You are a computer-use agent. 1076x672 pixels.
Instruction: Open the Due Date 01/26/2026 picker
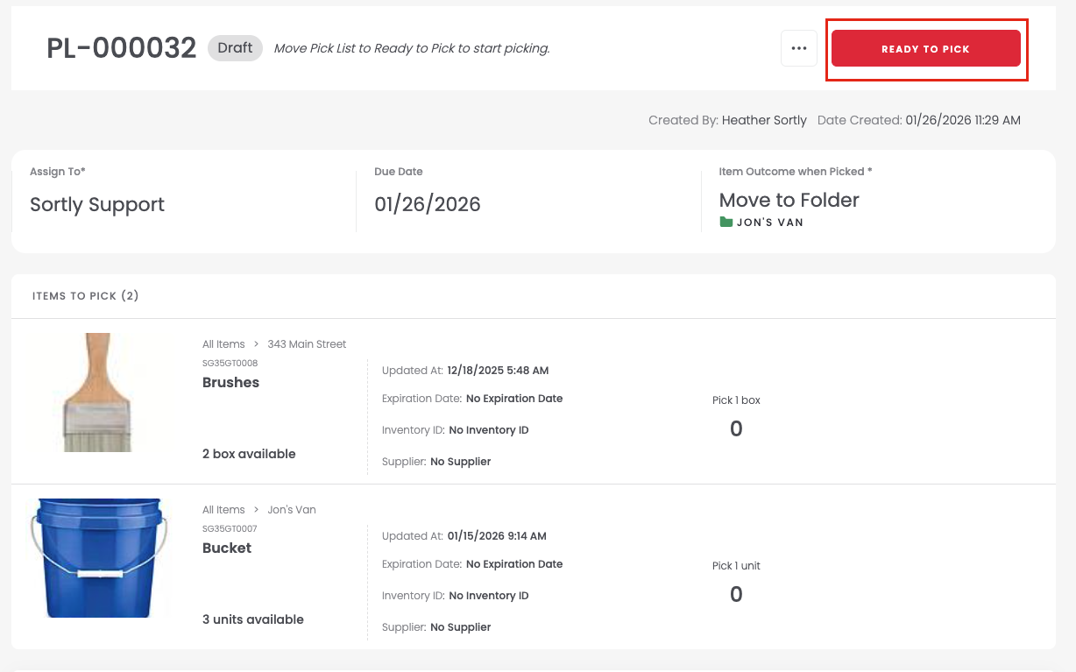pyautogui.click(x=428, y=205)
